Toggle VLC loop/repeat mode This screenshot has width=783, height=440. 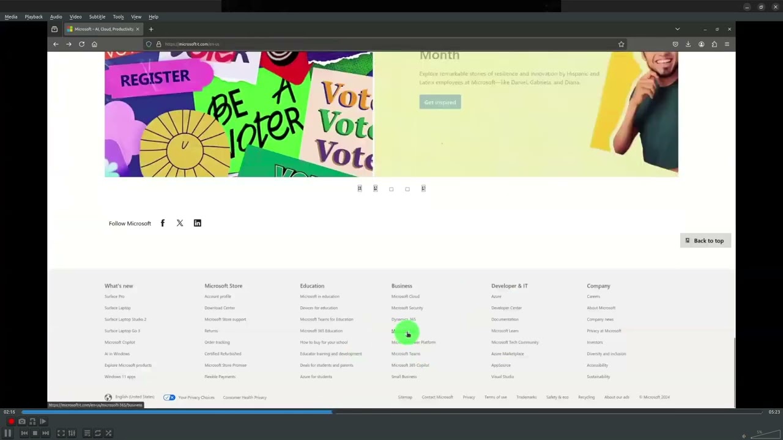(x=98, y=433)
